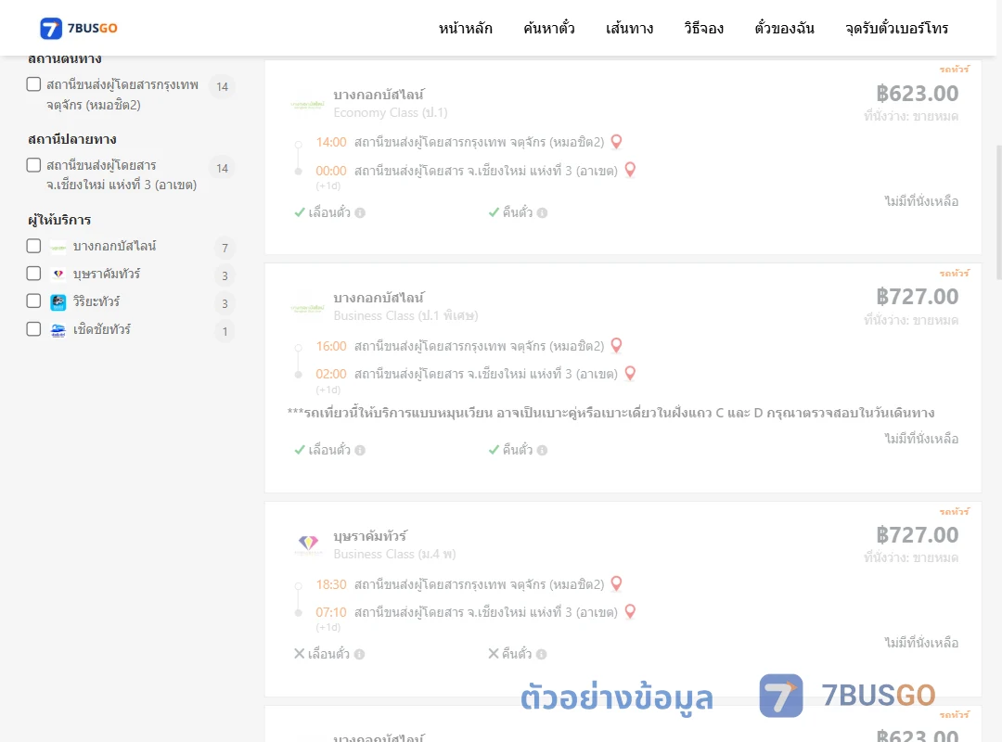Click checkmark beside เลื่อนตั๋ว on 14:00 trip
The height and width of the screenshot is (742, 1002).
click(299, 212)
